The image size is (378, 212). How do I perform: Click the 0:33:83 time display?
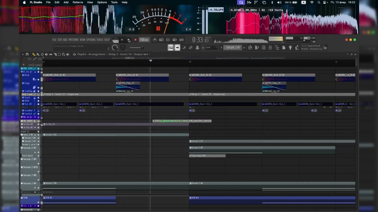coord(201,40)
